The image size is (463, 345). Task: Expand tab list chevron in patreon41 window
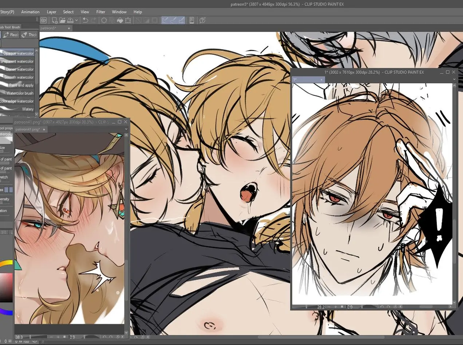pyautogui.click(x=126, y=129)
